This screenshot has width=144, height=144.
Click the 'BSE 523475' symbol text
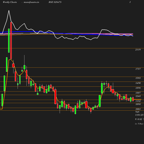point(55,2)
